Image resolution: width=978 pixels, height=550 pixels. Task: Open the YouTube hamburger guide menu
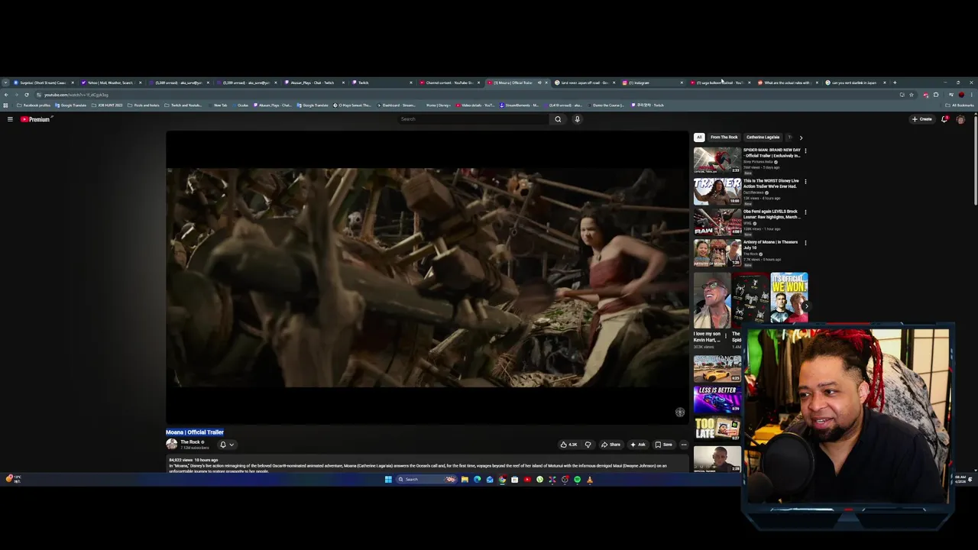tap(10, 119)
